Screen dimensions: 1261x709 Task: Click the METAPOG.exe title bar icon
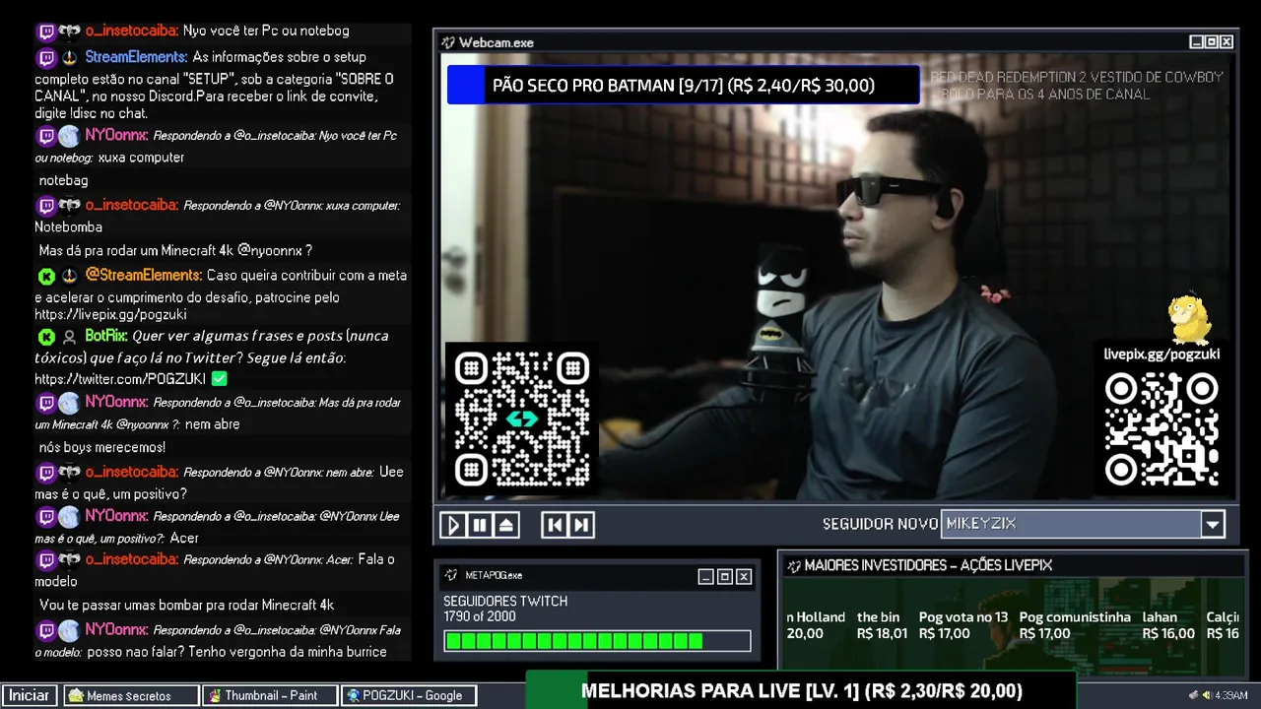(x=451, y=575)
